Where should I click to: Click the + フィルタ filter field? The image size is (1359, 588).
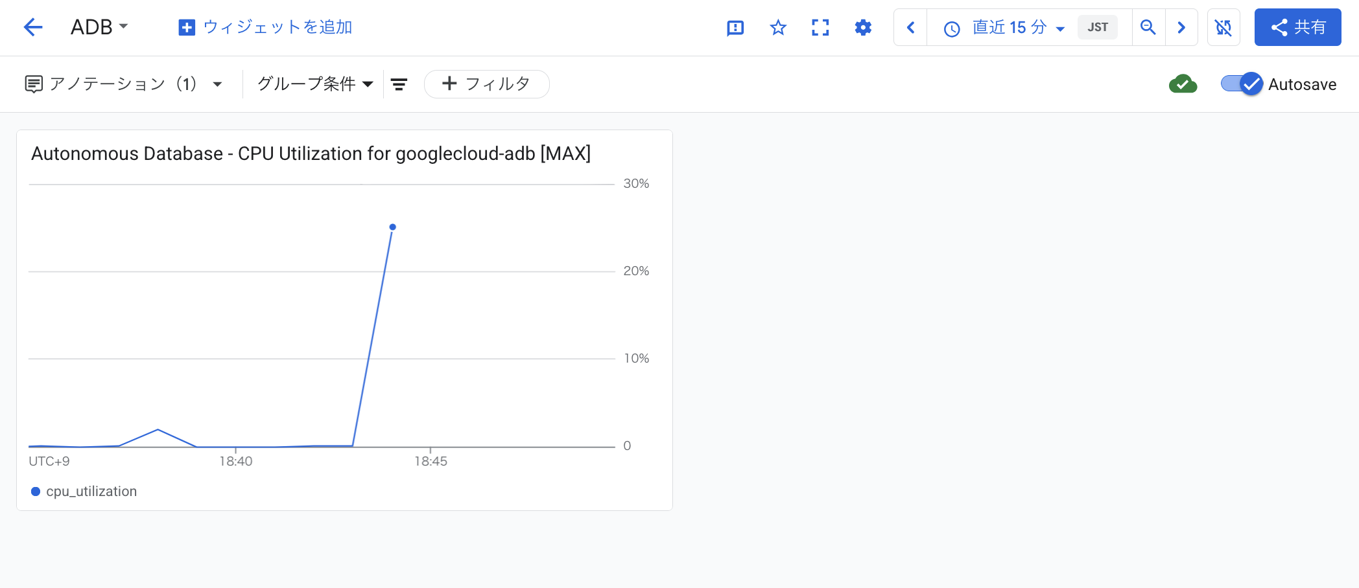click(x=486, y=84)
